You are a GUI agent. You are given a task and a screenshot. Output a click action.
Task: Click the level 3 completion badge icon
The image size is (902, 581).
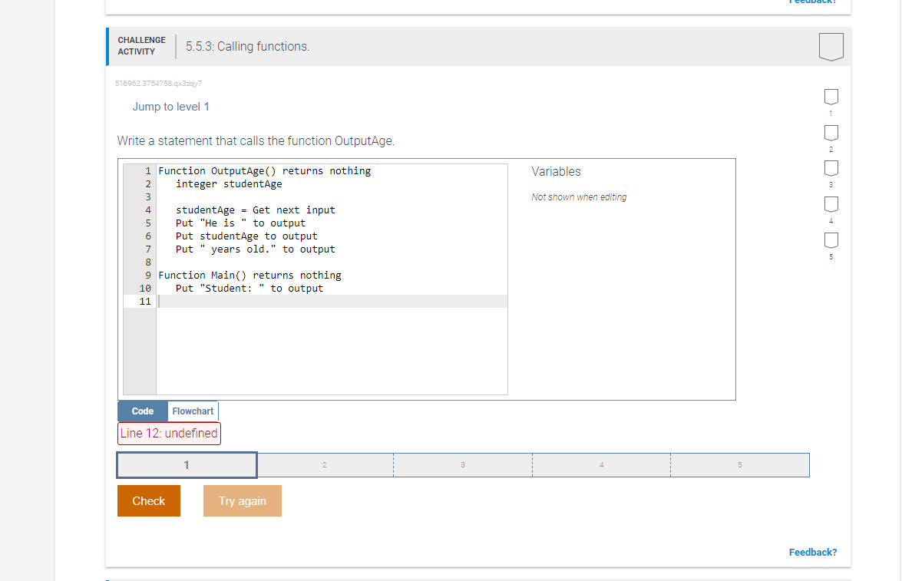831,169
